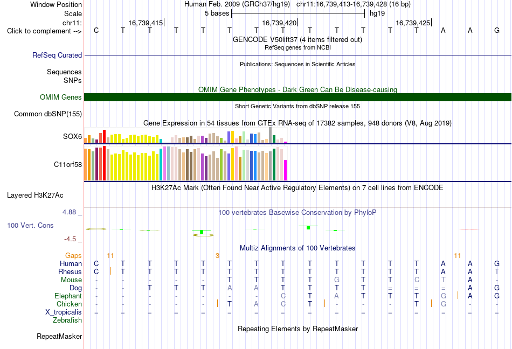This screenshot has width=512, height=349.
Task: Click the GTEx Gene Expression track title
Action: click(297, 123)
